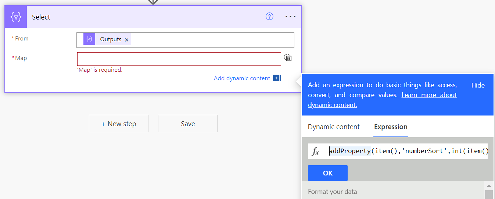This screenshot has width=495, height=199.
Task: Confirm the expression with OK
Action: click(x=327, y=173)
